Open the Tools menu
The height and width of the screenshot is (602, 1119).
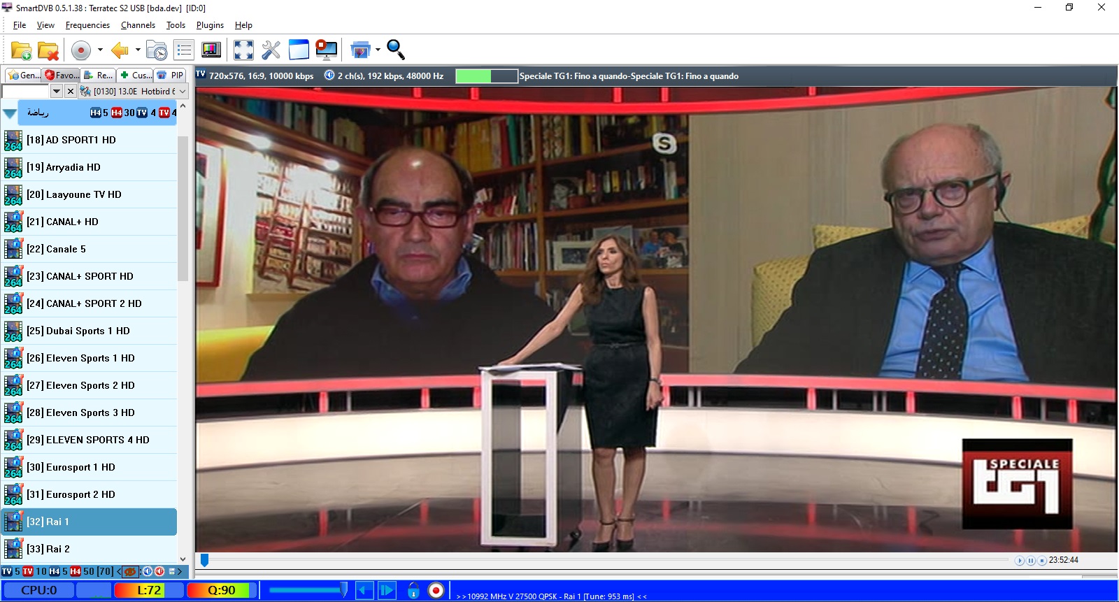(x=176, y=25)
